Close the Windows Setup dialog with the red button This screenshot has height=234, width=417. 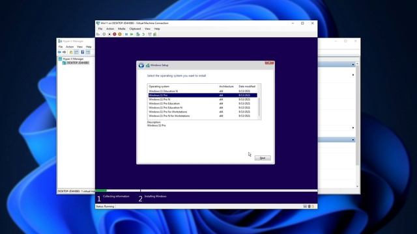click(269, 63)
